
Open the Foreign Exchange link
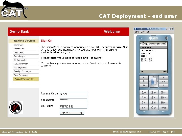tap(22, 72)
